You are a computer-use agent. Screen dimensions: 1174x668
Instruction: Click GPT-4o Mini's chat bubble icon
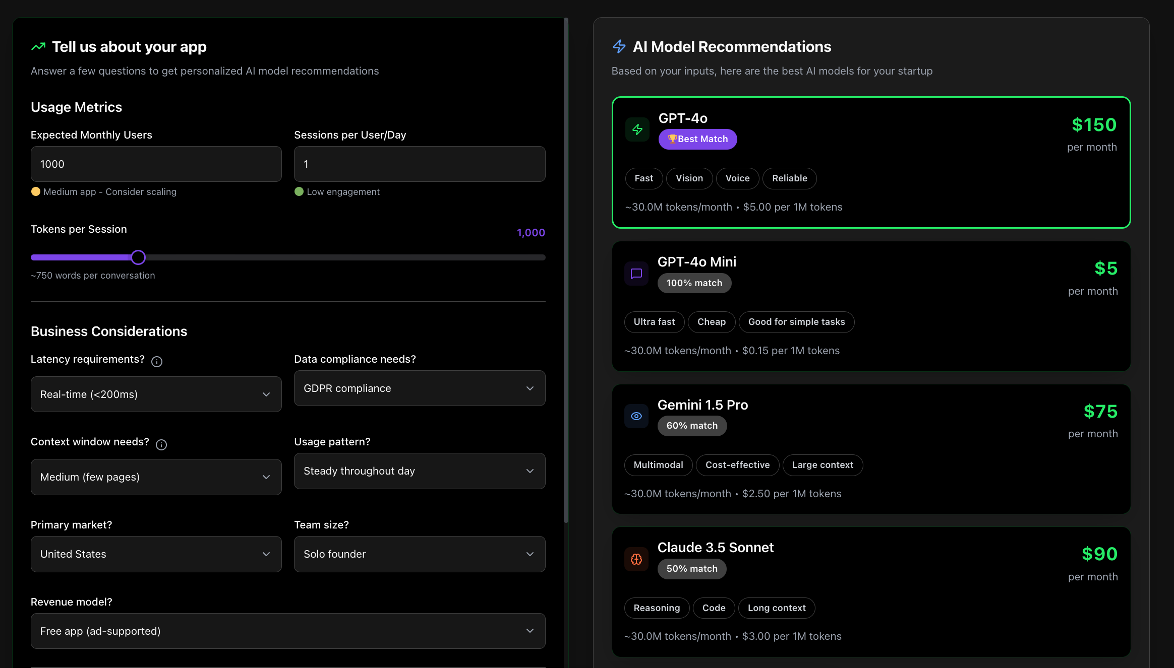(x=636, y=274)
